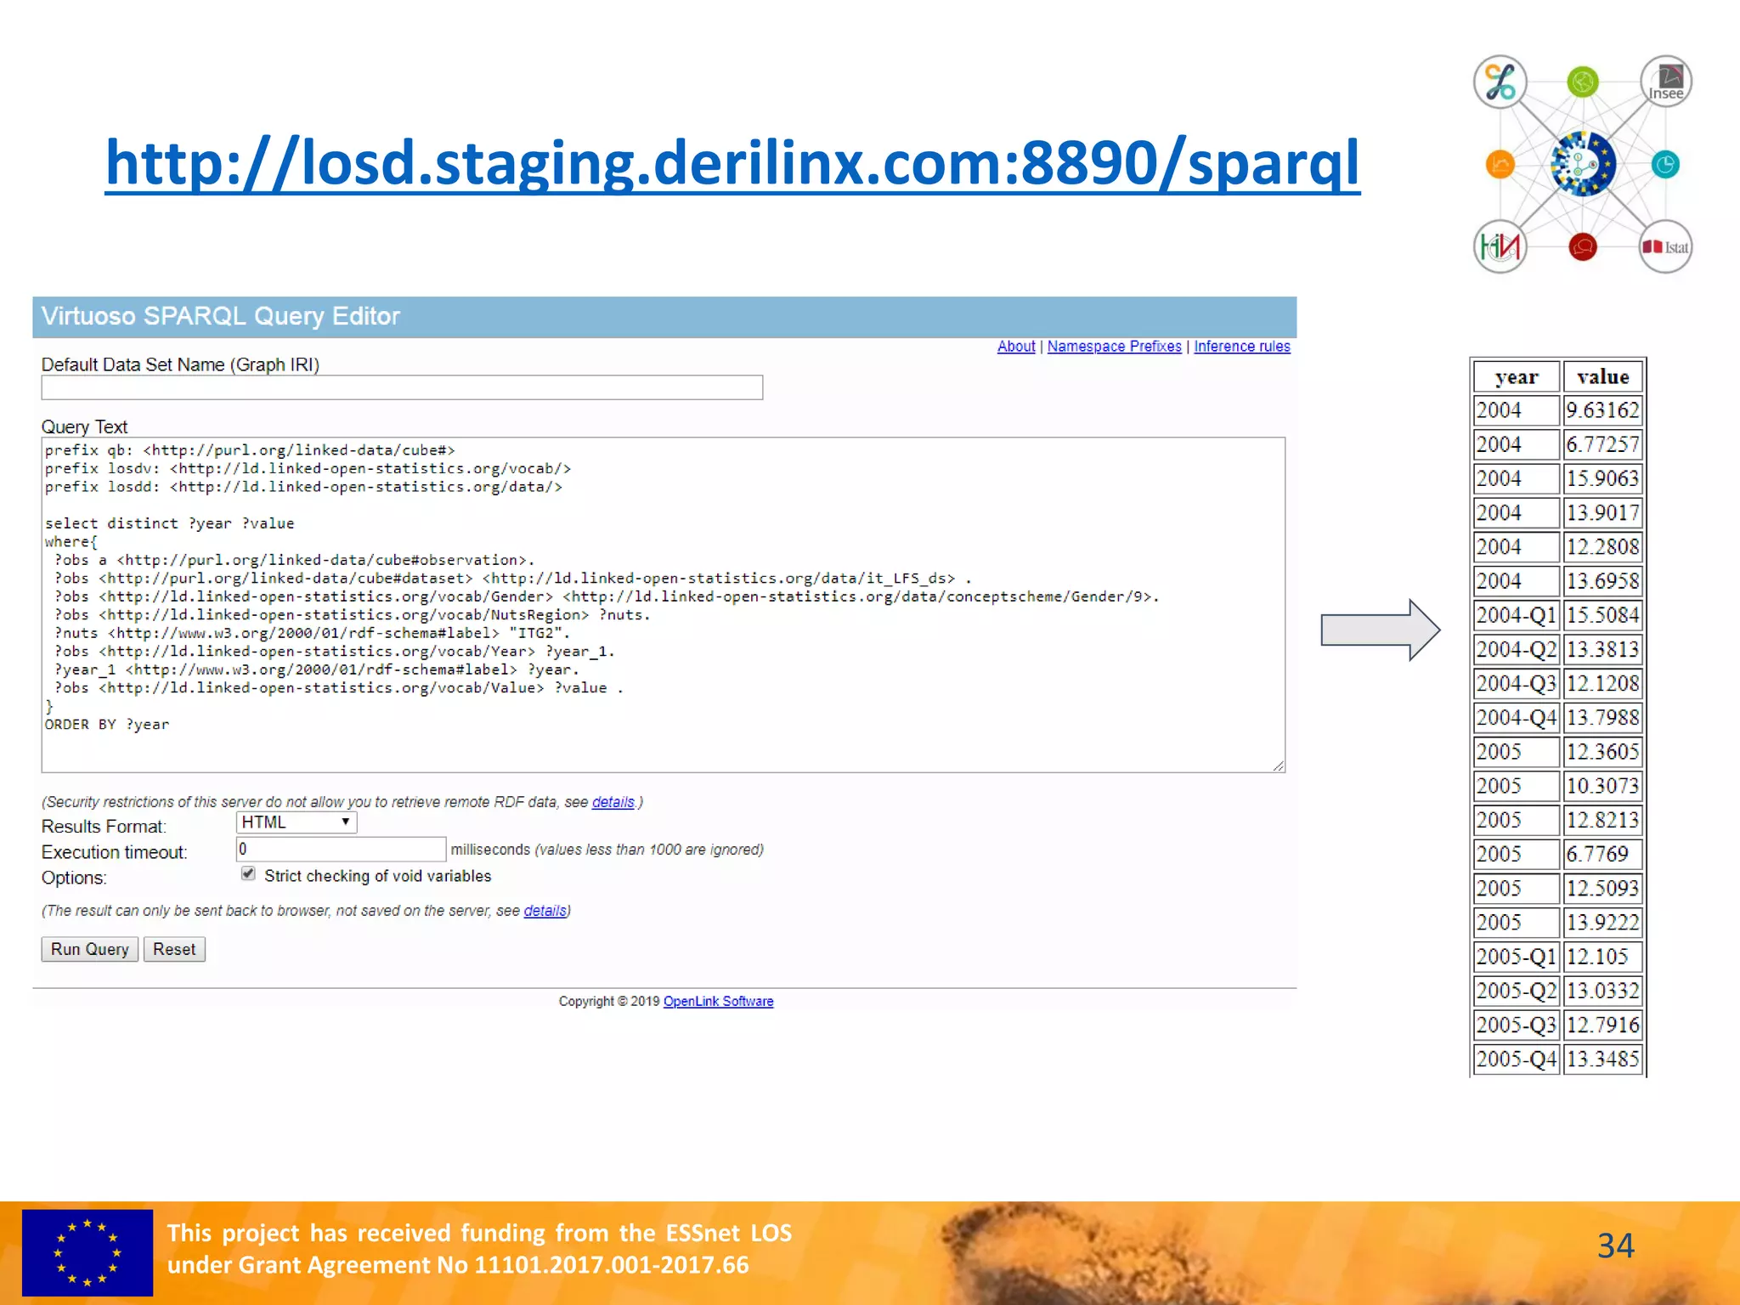Click the bottom-left HM logo icon
The width and height of the screenshot is (1740, 1305).
click(x=1500, y=247)
